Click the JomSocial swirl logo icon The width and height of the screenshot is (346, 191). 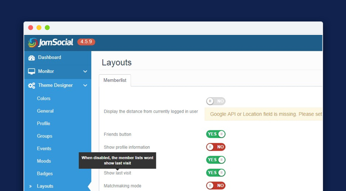pyautogui.click(x=32, y=42)
